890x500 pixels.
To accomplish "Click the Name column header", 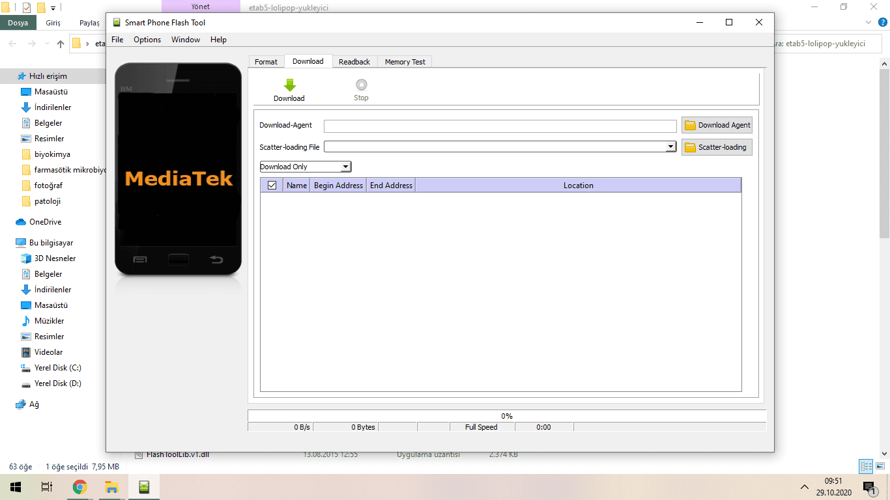I will coord(296,186).
